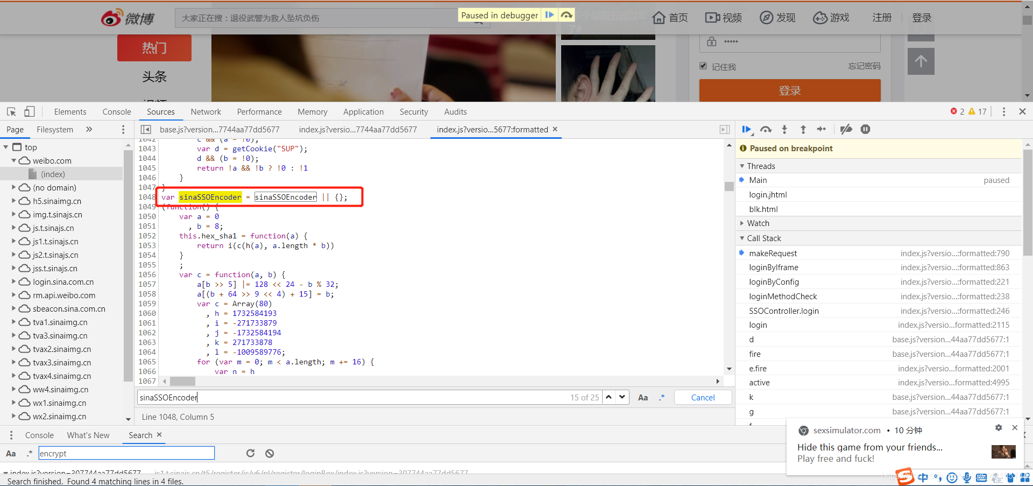Click the Step over next function icon

766,129
